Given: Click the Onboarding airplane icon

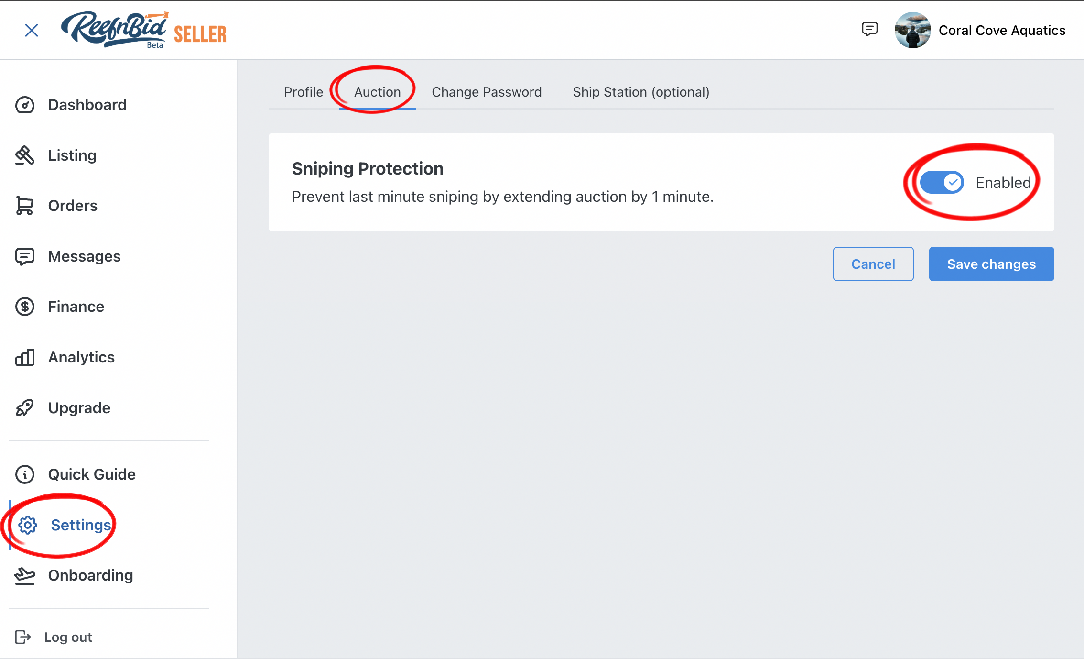Looking at the screenshot, I should click(x=25, y=576).
